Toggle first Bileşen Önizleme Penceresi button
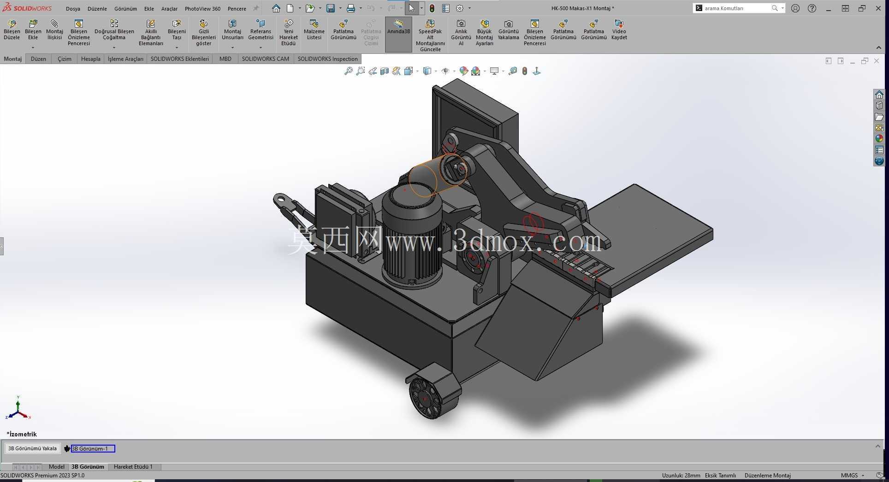 (x=79, y=33)
